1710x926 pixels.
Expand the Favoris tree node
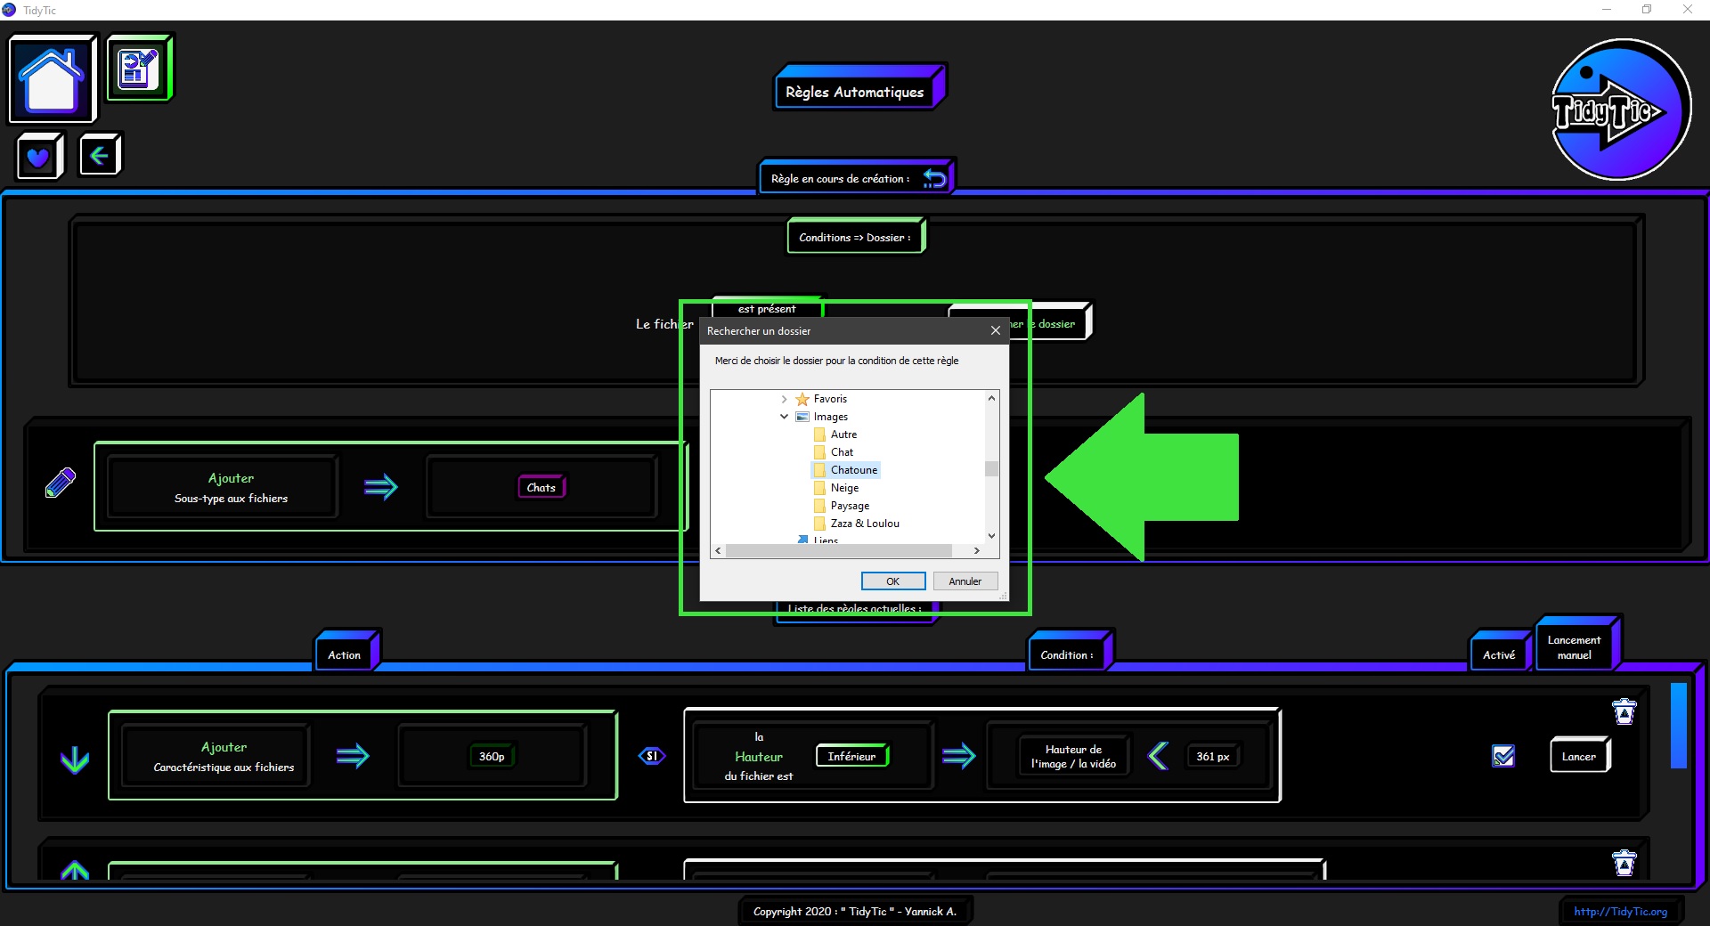click(x=784, y=399)
